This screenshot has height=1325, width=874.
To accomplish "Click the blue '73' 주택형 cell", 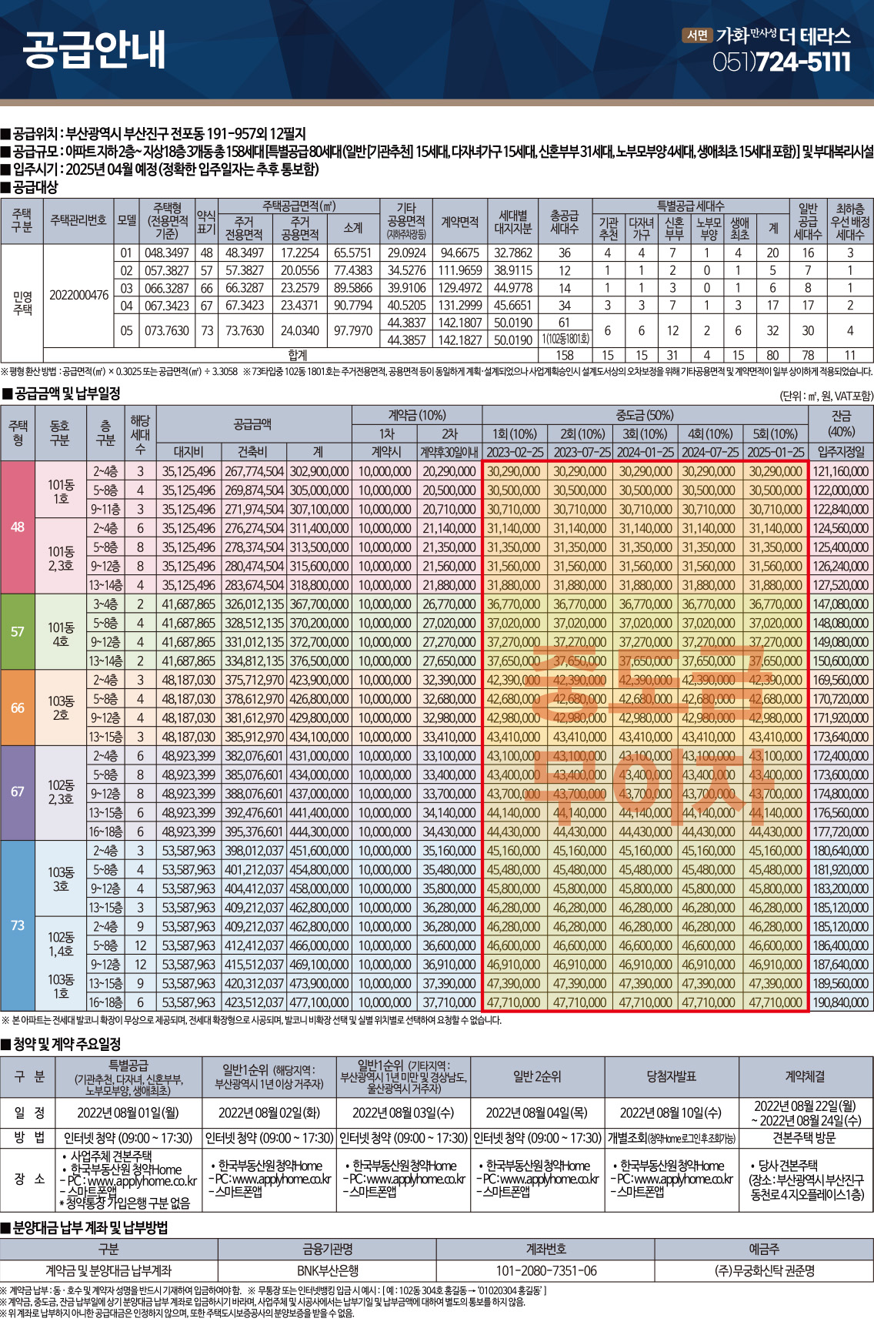I will 18,925.
